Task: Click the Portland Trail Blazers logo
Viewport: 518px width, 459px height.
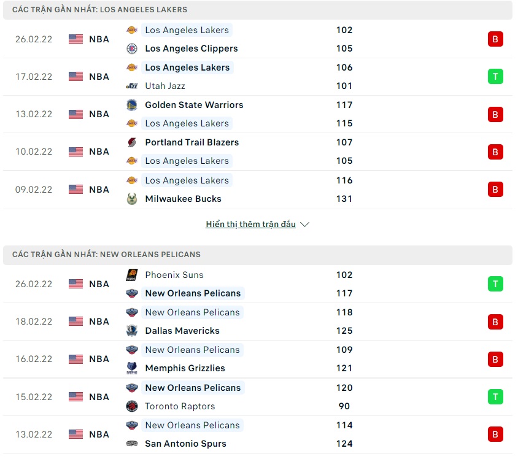Action: (131, 142)
